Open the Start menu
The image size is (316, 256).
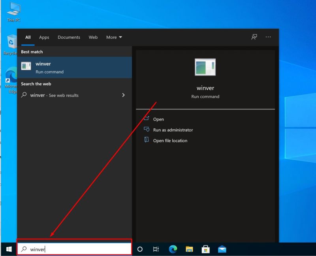coord(8,249)
